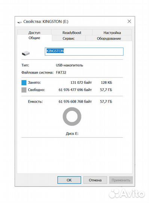Switch to the ReadyBoost tab
The image size is (149, 203).
click(x=72, y=32)
